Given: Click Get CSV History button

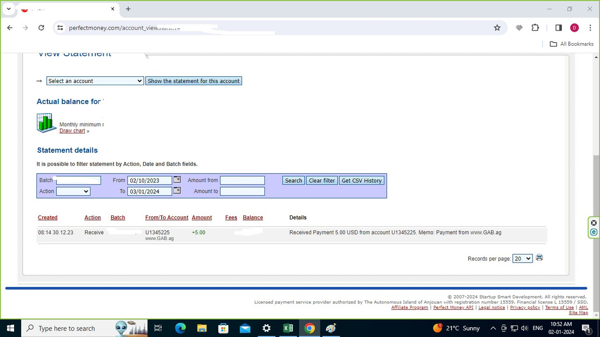Looking at the screenshot, I should click(x=361, y=181).
